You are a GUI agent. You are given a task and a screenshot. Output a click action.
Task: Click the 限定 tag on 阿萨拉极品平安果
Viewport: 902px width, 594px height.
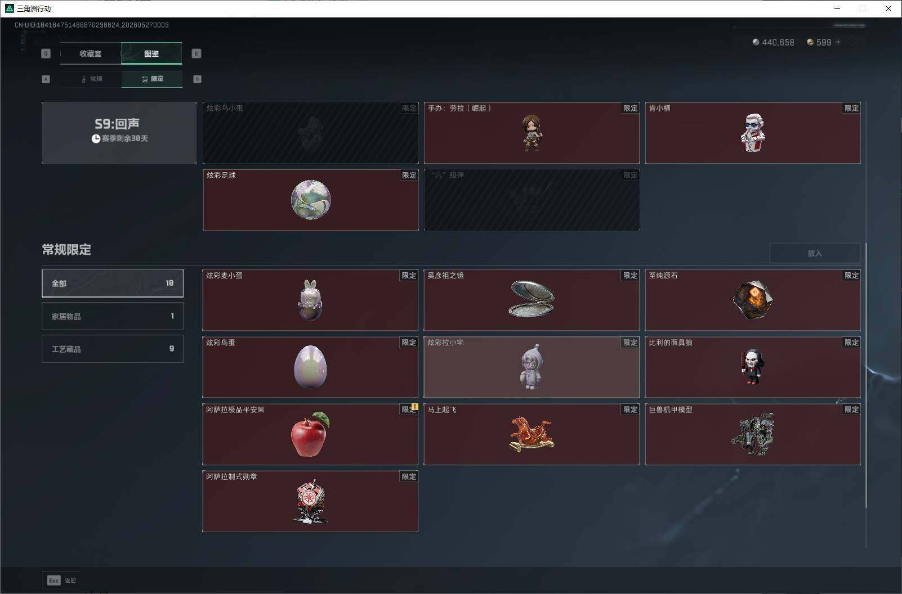coord(409,409)
